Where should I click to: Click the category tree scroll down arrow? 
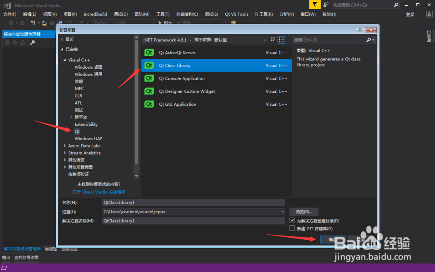136,176
